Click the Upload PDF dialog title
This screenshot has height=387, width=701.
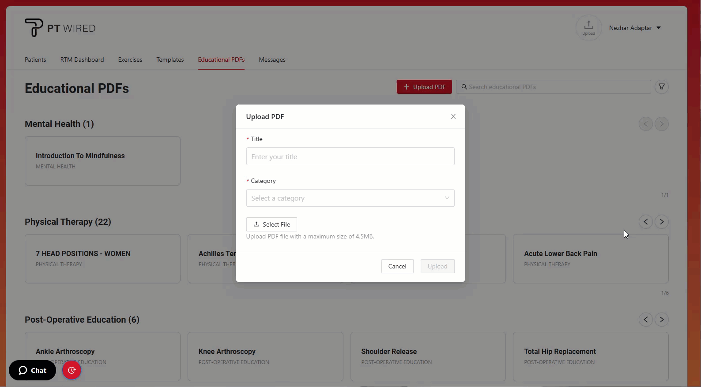[265, 116]
